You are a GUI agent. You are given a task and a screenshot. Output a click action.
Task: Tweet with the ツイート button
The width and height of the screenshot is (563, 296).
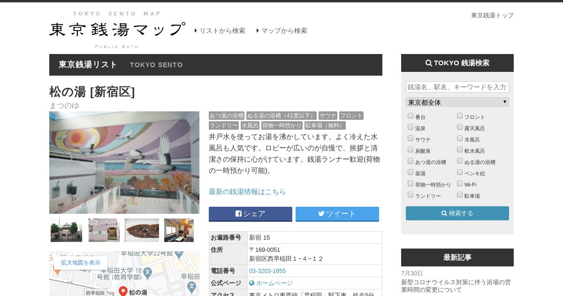tap(337, 214)
